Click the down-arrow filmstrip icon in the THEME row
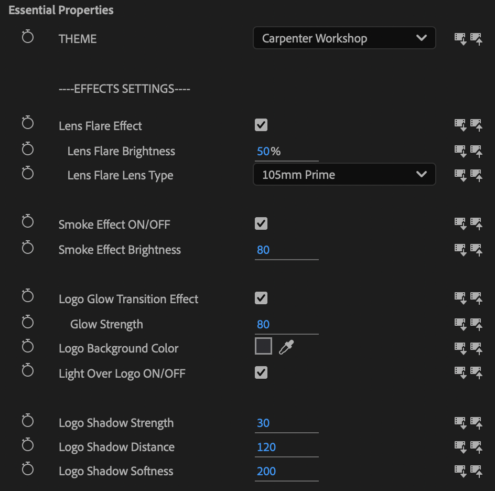The width and height of the screenshot is (495, 491). (460, 38)
